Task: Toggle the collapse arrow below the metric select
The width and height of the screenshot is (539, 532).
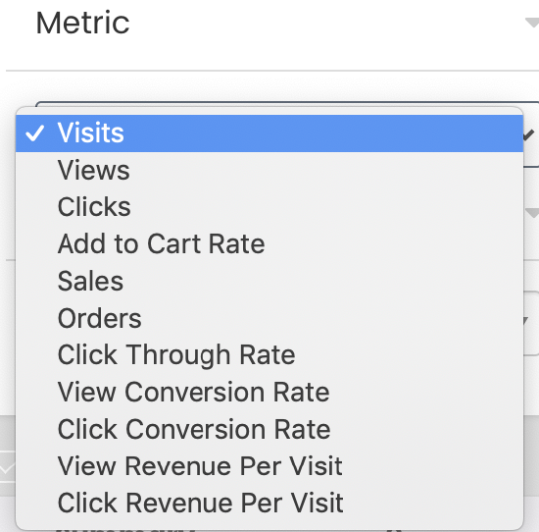Action: click(x=532, y=213)
